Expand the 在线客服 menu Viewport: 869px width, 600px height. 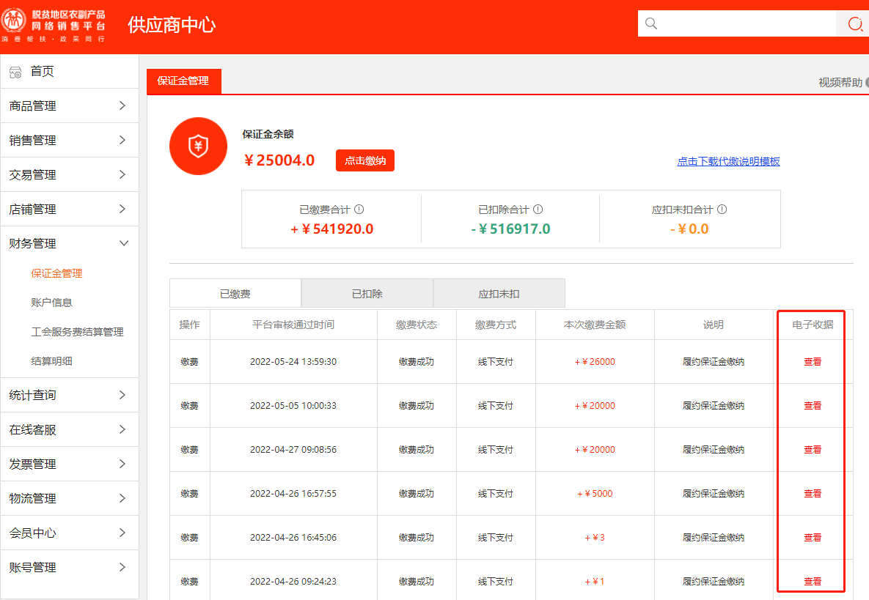tap(69, 429)
